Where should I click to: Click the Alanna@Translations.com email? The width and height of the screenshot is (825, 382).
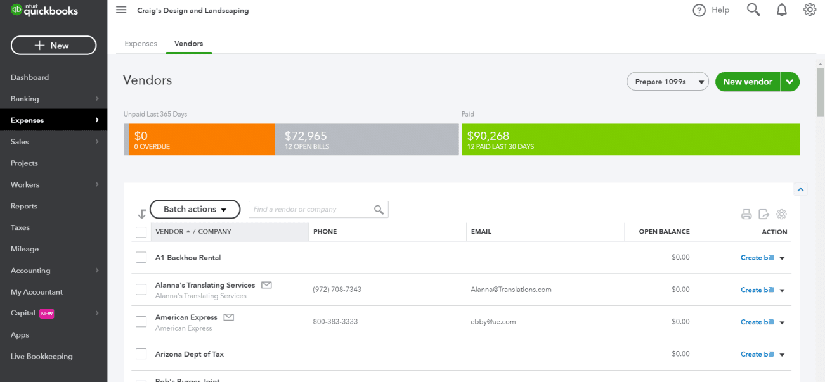point(511,290)
